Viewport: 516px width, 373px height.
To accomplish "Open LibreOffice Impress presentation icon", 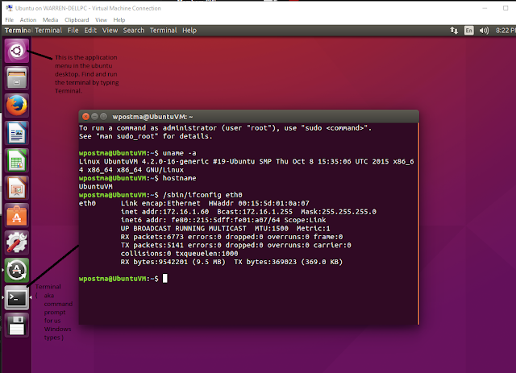I will pyautogui.click(x=16, y=188).
